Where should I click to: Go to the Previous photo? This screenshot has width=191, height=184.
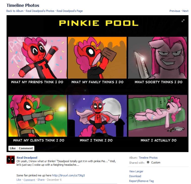click(x=175, y=11)
